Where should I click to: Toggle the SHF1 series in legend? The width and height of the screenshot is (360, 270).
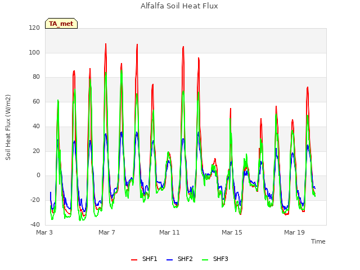pos(144,259)
